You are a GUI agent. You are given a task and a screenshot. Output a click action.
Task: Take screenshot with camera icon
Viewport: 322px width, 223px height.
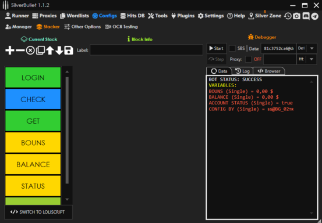[x=296, y=16]
